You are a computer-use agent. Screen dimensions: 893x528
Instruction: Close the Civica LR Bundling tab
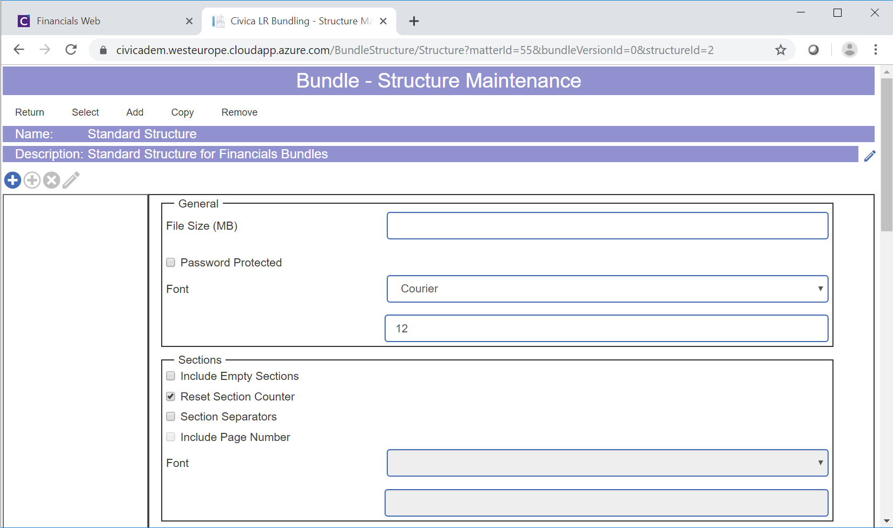pyautogui.click(x=383, y=21)
